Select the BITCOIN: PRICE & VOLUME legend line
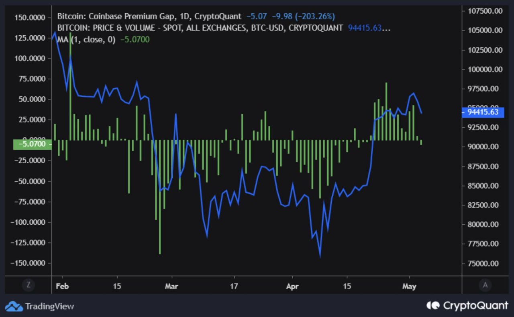514x317 pixels. (200, 28)
